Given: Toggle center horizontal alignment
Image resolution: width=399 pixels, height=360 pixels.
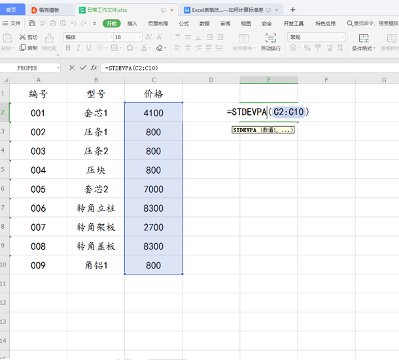Looking at the screenshot, I should (188, 48).
